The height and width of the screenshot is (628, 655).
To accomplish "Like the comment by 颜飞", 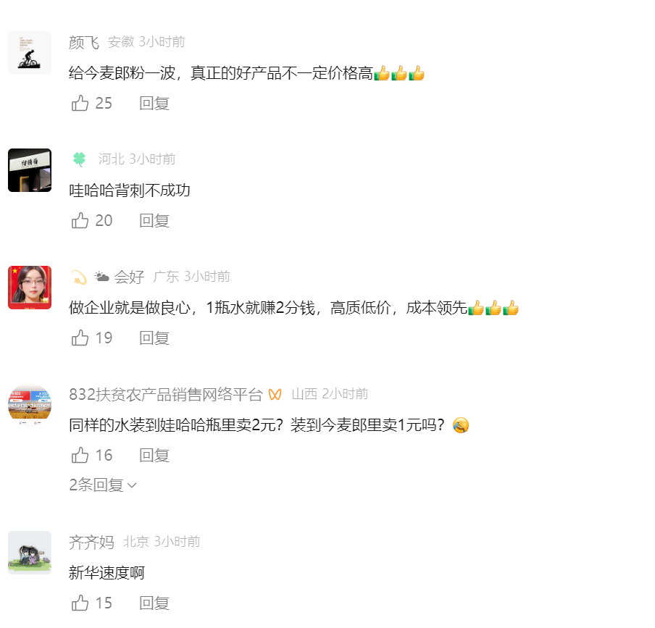I will 80,103.
